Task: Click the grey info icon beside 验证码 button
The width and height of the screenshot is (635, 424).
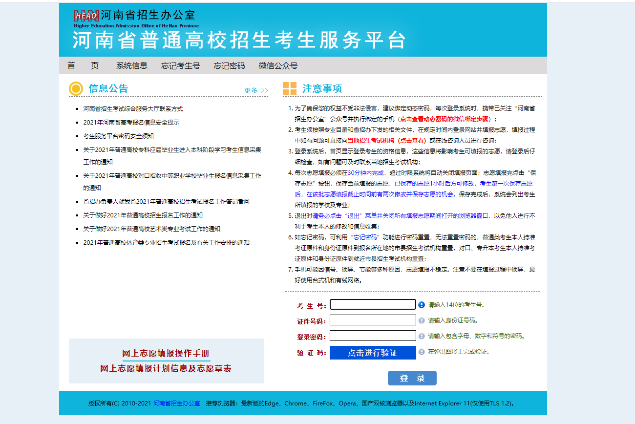Action: [422, 352]
